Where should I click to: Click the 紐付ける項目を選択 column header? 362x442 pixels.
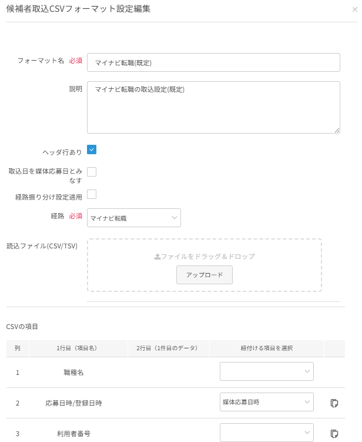pyautogui.click(x=267, y=348)
